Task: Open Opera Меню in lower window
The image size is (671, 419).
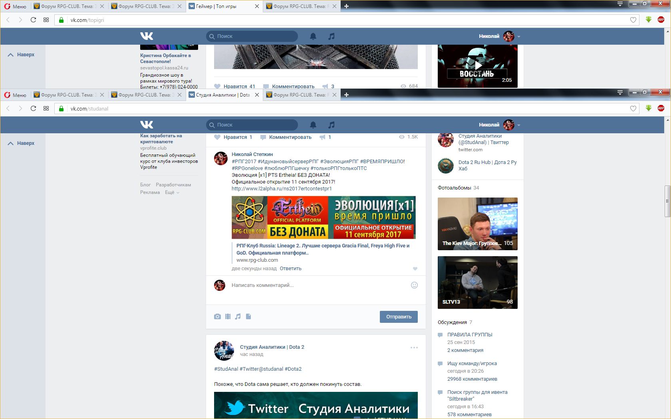Action: (15, 95)
